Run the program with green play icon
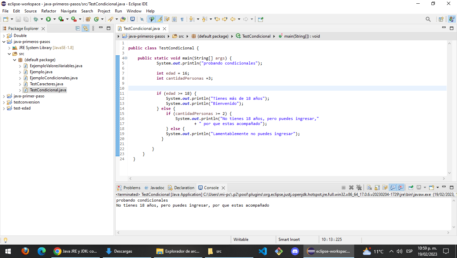The height and width of the screenshot is (258, 457). [48, 19]
